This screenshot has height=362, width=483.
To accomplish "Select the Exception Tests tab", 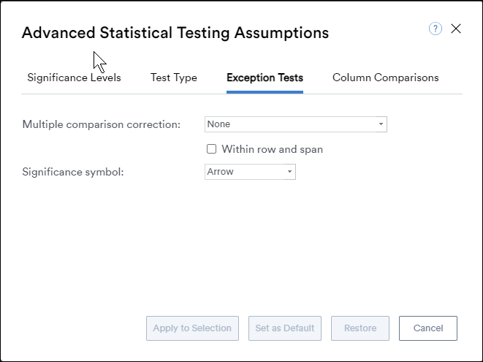I will [265, 78].
